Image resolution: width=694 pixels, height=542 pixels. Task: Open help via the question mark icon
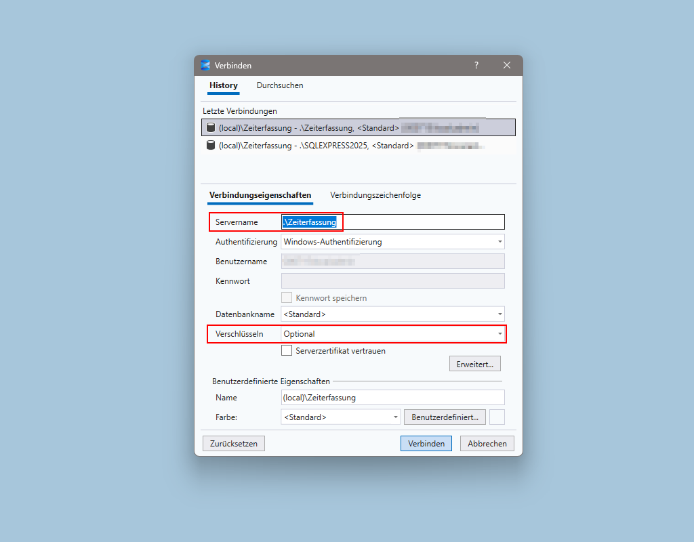[476, 65]
